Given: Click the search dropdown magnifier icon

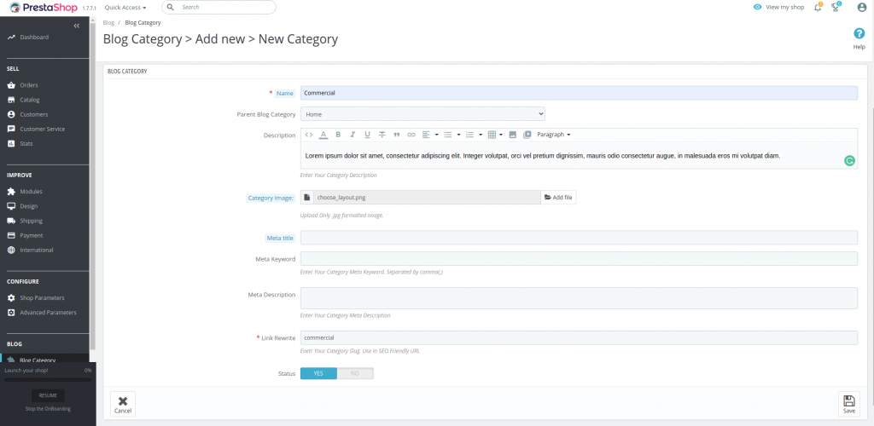Looking at the screenshot, I should pyautogui.click(x=171, y=7).
